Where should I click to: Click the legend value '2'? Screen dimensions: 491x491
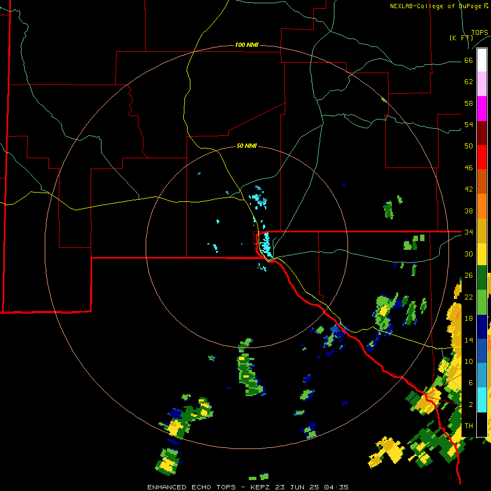point(470,405)
